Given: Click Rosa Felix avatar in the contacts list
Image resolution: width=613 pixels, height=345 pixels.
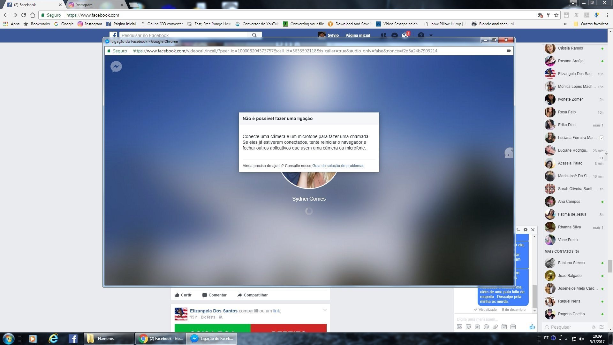Looking at the screenshot, I should (550, 112).
